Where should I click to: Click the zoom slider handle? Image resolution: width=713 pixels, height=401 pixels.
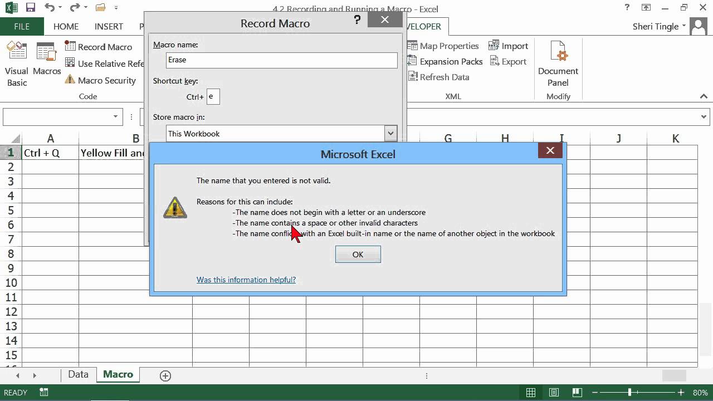tap(629, 393)
